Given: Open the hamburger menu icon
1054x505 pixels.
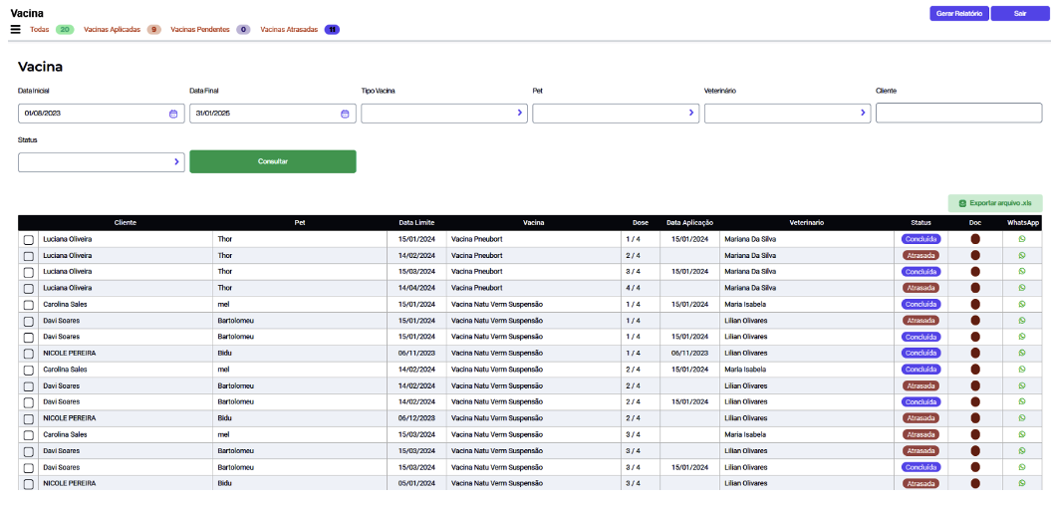Looking at the screenshot, I should [x=15, y=29].
